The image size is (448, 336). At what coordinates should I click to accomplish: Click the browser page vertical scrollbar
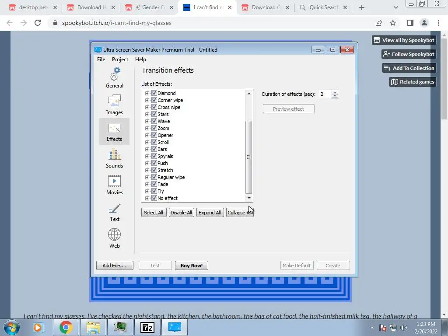point(444,79)
